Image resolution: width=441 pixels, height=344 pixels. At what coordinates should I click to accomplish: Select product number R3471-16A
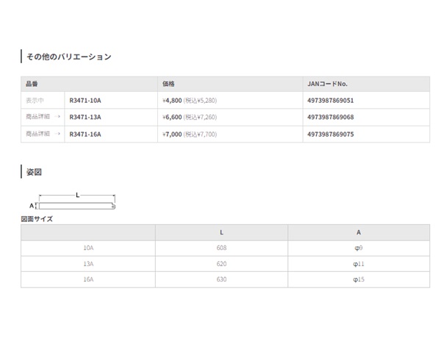click(x=85, y=135)
